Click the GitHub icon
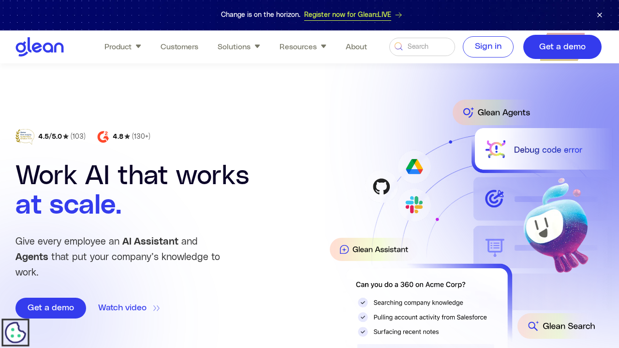Viewport: 619px width, 348px height. (382, 187)
